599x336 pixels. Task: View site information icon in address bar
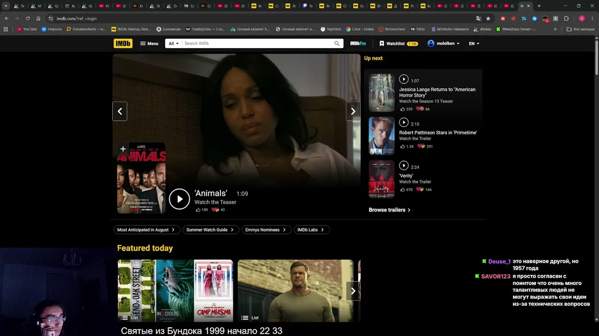[51, 18]
